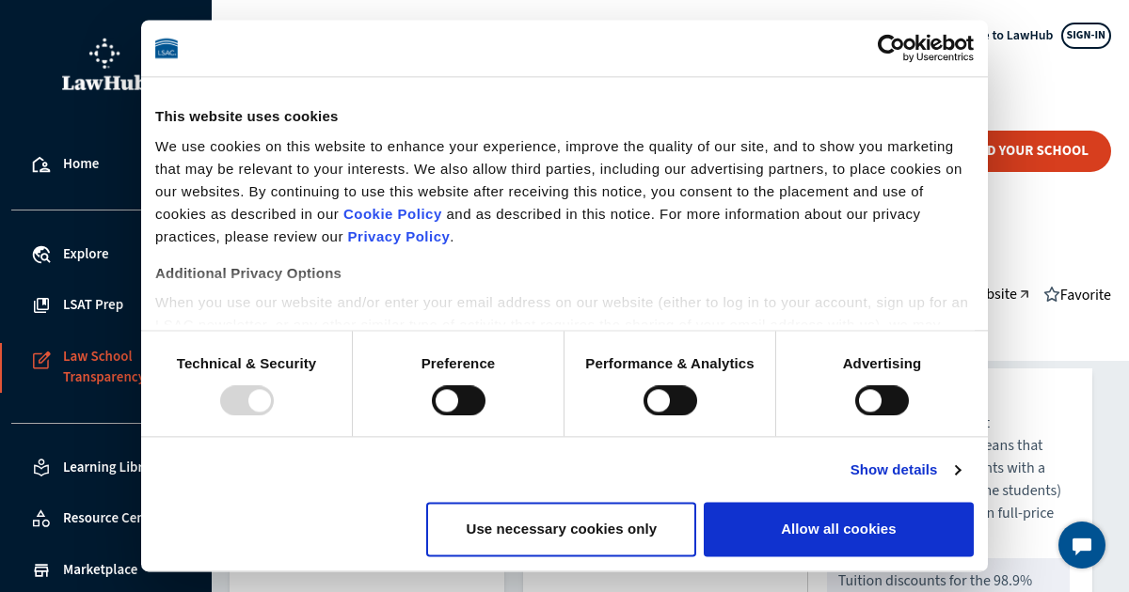Viewport: 1129px width, 592px height.
Task: Click the Marketplace store icon
Action: click(x=40, y=569)
